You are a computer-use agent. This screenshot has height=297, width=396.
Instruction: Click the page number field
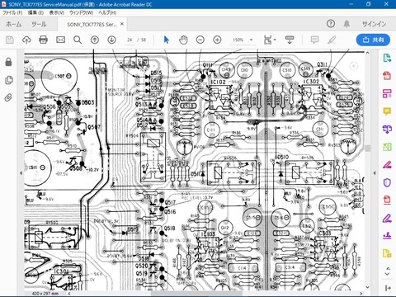coord(130,40)
